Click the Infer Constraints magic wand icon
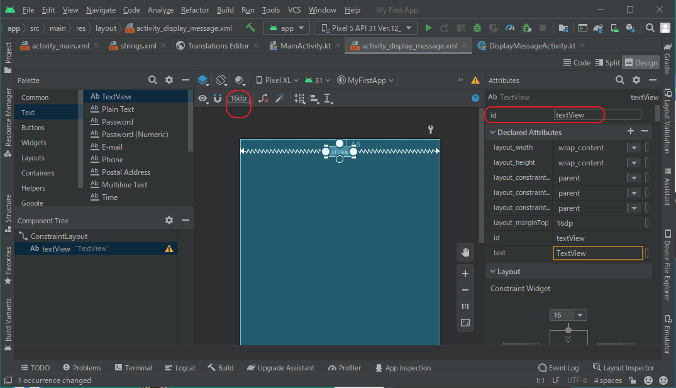This screenshot has height=388, width=676. tap(280, 98)
